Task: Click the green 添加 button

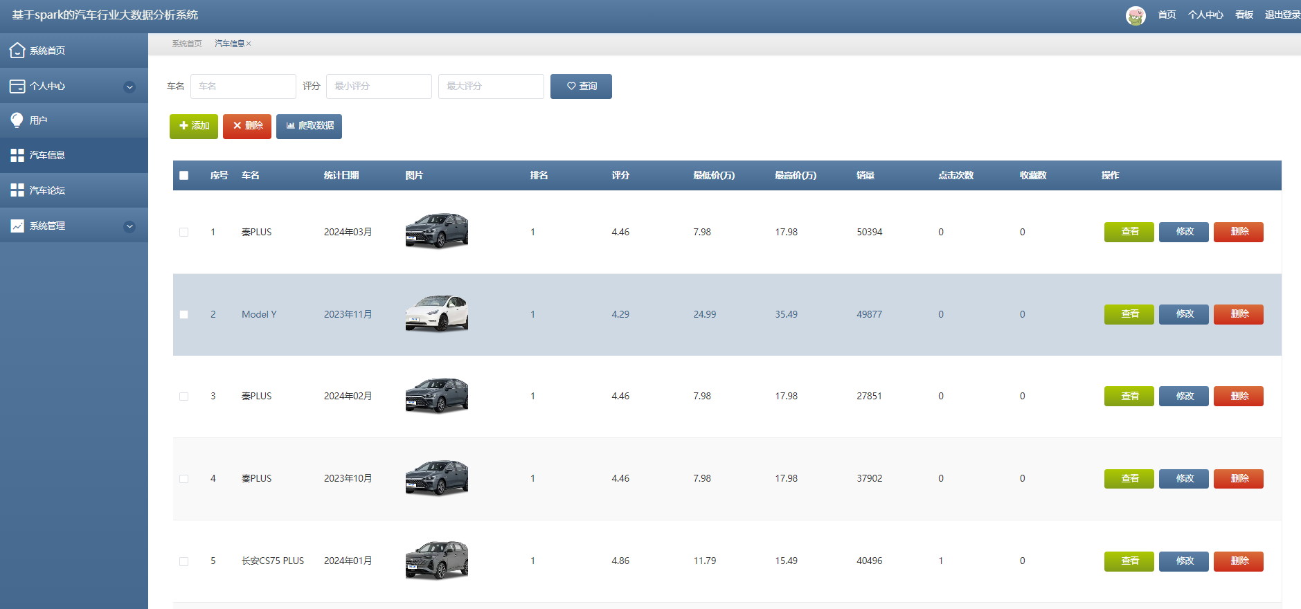Action: (x=194, y=126)
